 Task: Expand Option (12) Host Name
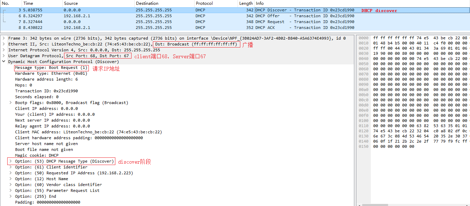[11, 179]
